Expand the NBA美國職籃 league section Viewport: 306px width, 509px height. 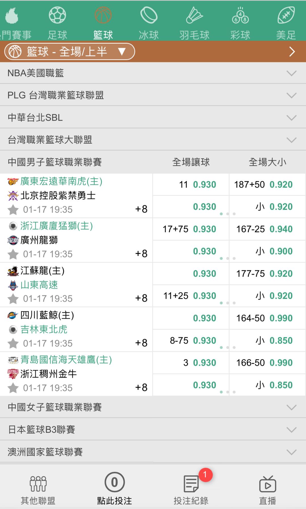pyautogui.click(x=153, y=73)
